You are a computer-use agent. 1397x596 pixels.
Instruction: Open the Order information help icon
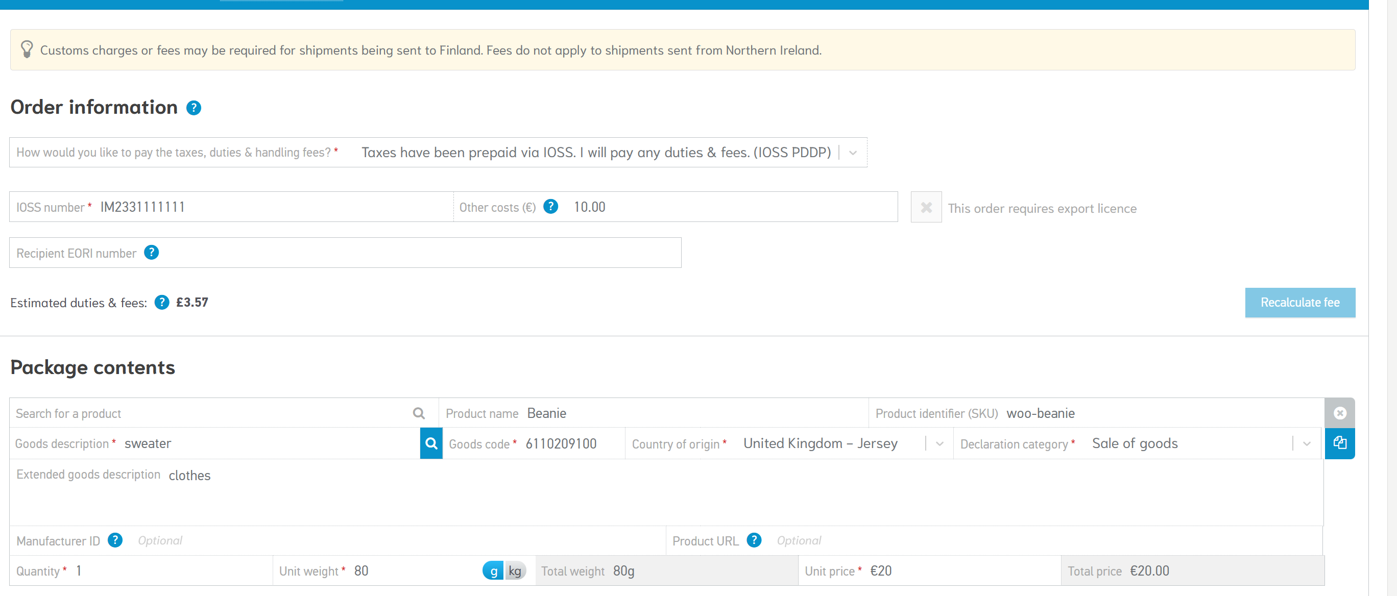click(194, 108)
